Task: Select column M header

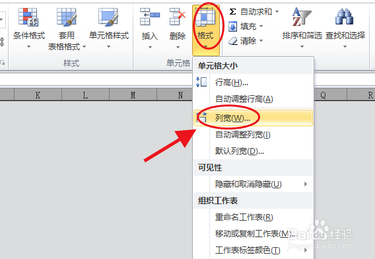Action: pos(133,95)
